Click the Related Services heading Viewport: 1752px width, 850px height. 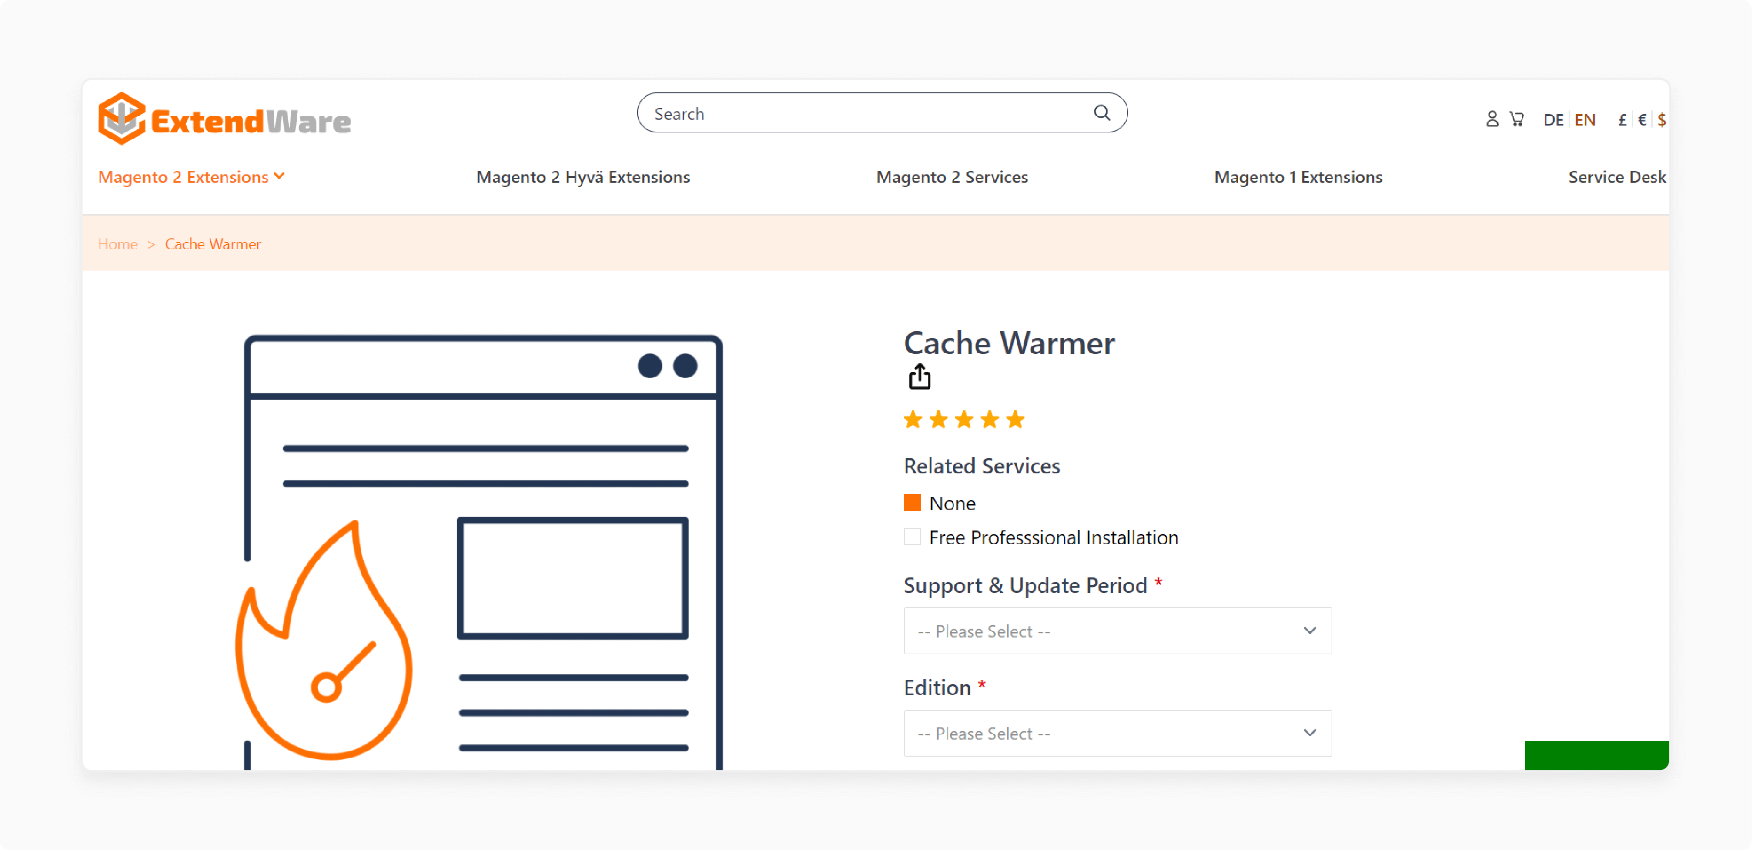(982, 466)
